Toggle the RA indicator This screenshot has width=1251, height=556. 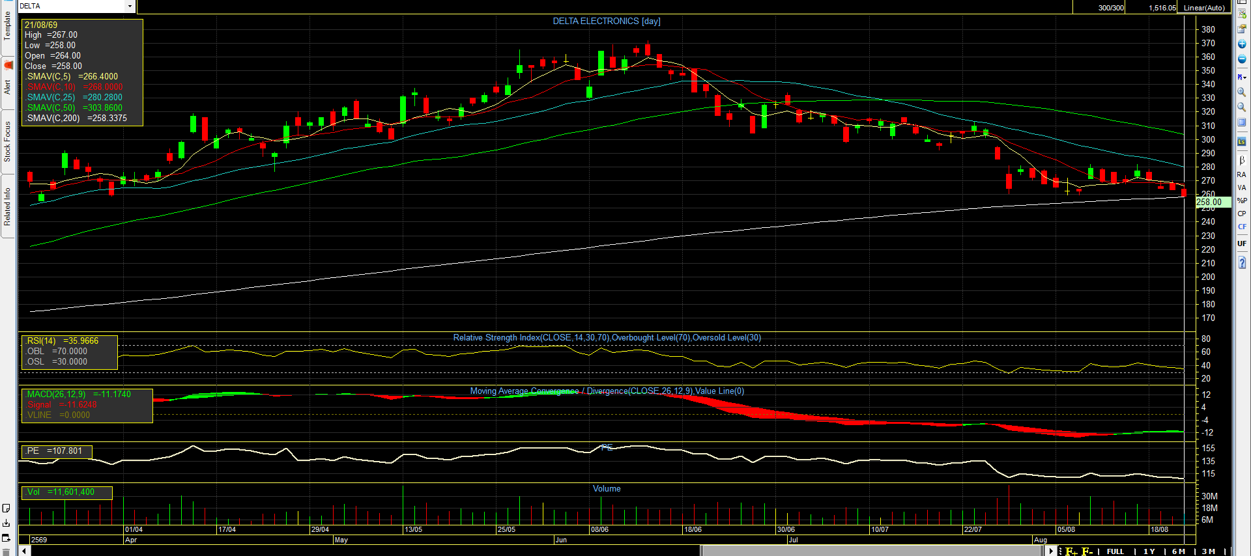[x=1242, y=174]
